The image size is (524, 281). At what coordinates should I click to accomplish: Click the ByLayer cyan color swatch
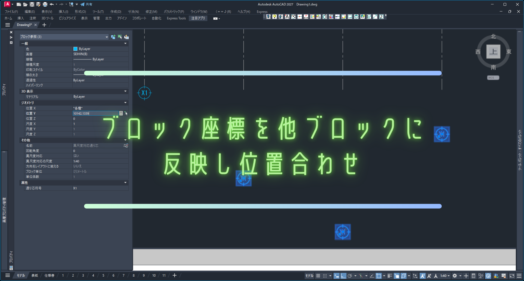click(x=75, y=49)
